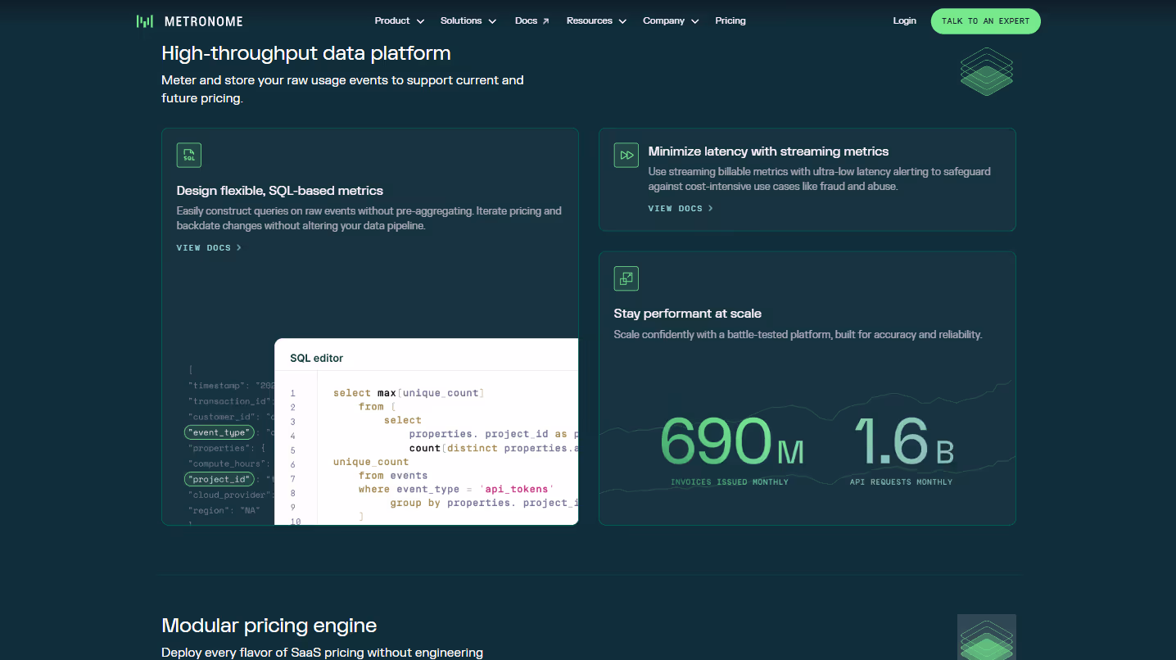The image size is (1176, 660).
Task: Click the "cloud_provider" JSON key
Action: click(229, 495)
